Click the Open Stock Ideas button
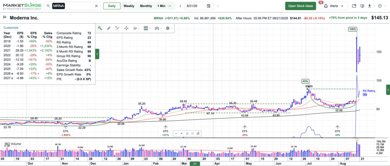 [300, 6]
